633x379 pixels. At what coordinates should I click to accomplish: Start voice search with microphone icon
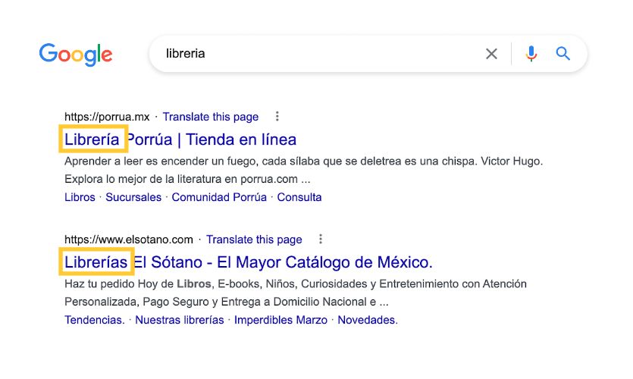pos(531,54)
